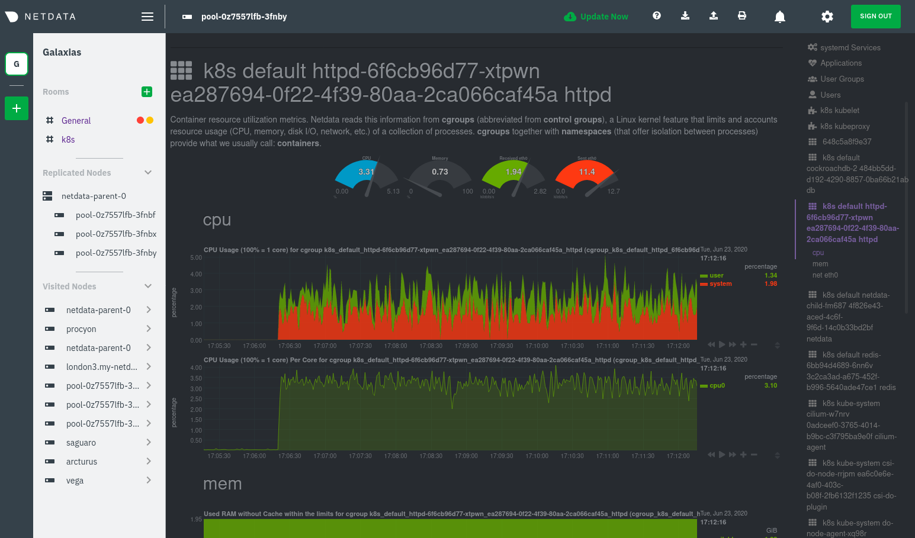
Task: Click the upload/import snapshot icon
Action: (x=714, y=16)
